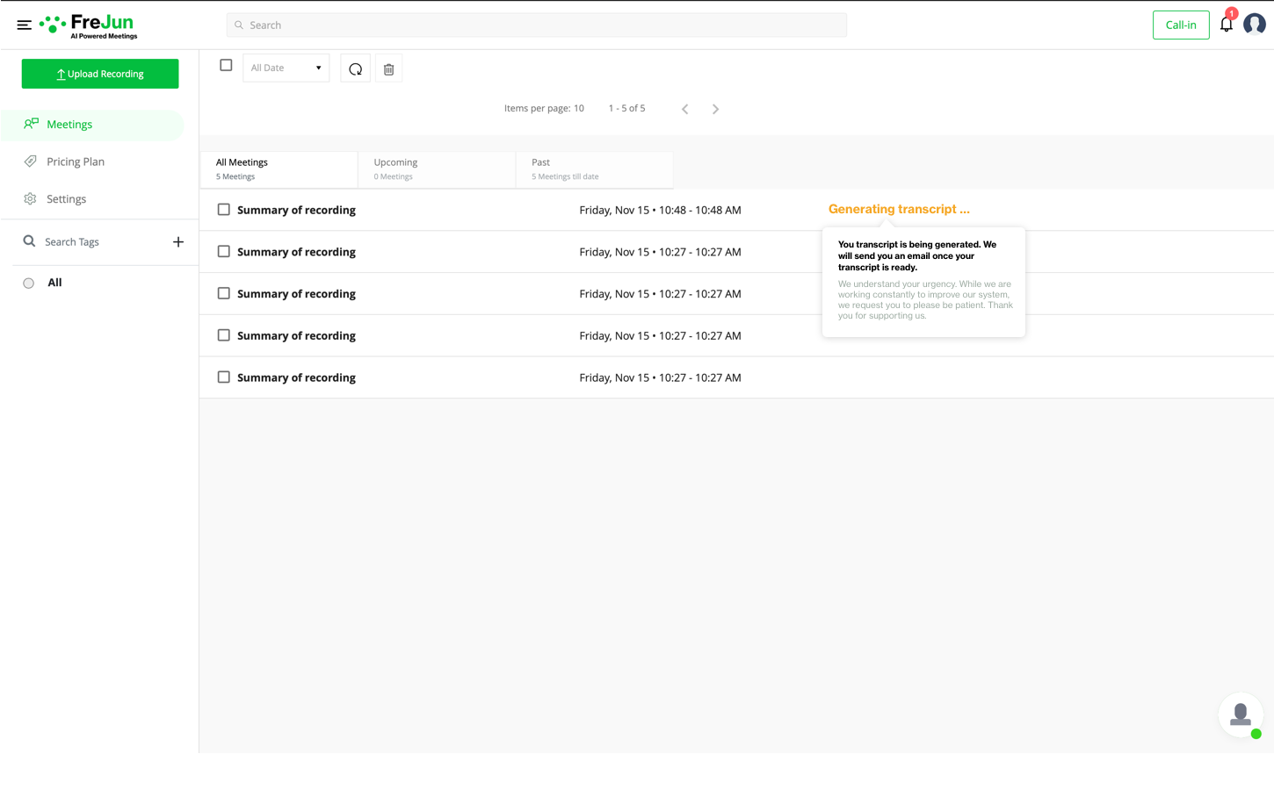Check the last recording's checkbox
The width and height of the screenshot is (1274, 797).
(x=224, y=377)
